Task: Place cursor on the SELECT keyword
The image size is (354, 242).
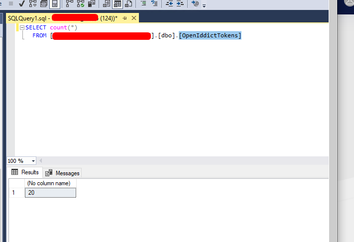Action: 36,27
